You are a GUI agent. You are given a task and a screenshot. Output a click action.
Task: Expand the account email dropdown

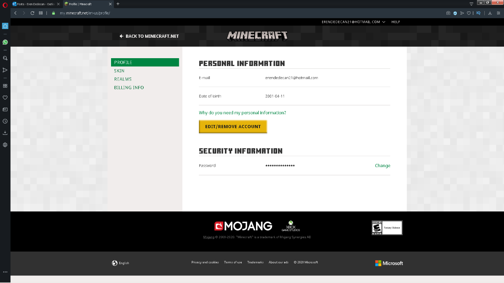click(353, 22)
